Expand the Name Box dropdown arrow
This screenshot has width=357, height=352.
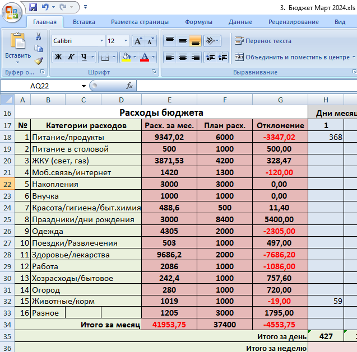click(x=84, y=86)
